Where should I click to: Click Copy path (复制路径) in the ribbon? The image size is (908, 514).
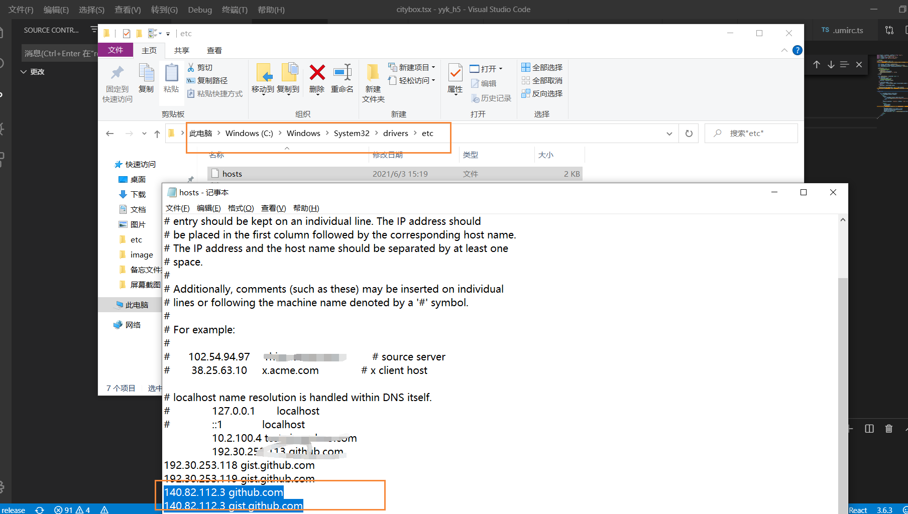(207, 80)
